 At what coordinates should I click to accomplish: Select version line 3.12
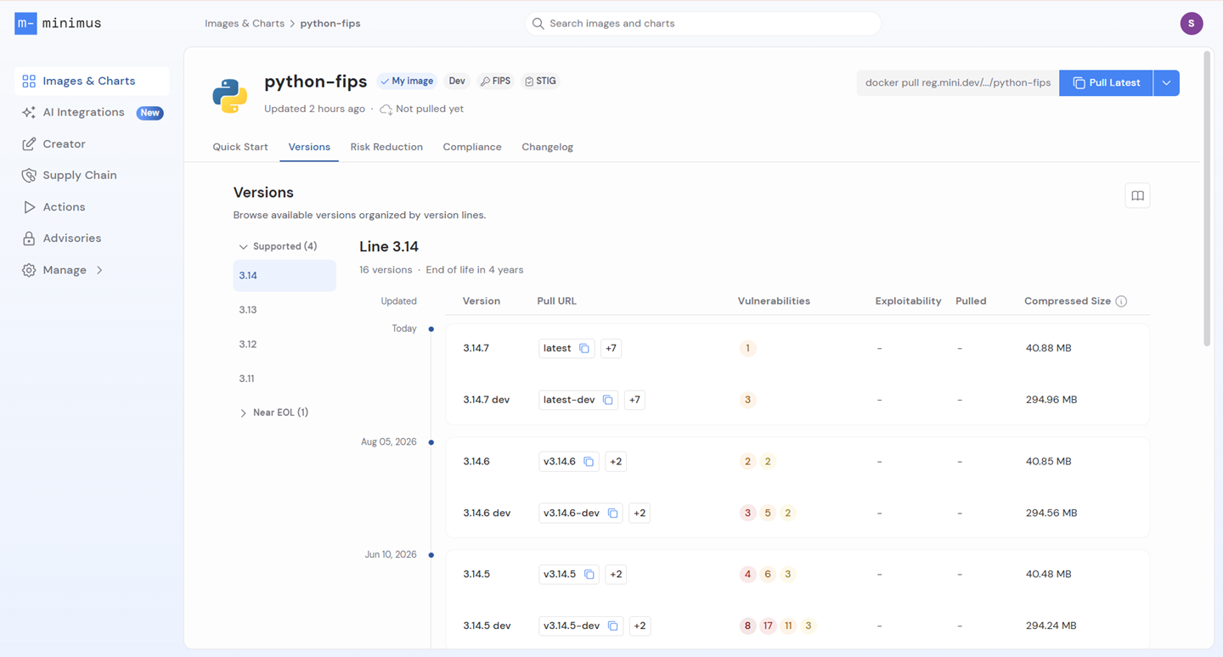click(x=285, y=345)
